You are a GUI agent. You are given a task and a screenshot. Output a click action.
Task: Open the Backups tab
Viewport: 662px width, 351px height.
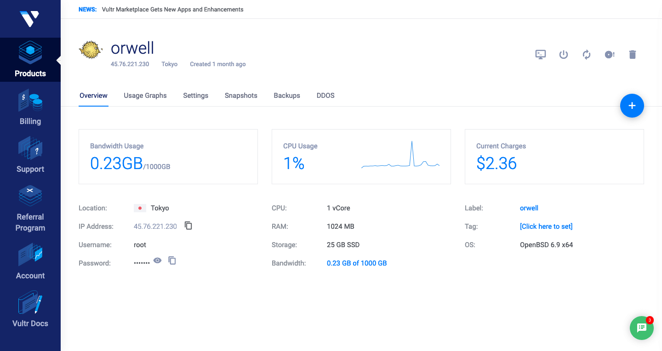(x=287, y=96)
